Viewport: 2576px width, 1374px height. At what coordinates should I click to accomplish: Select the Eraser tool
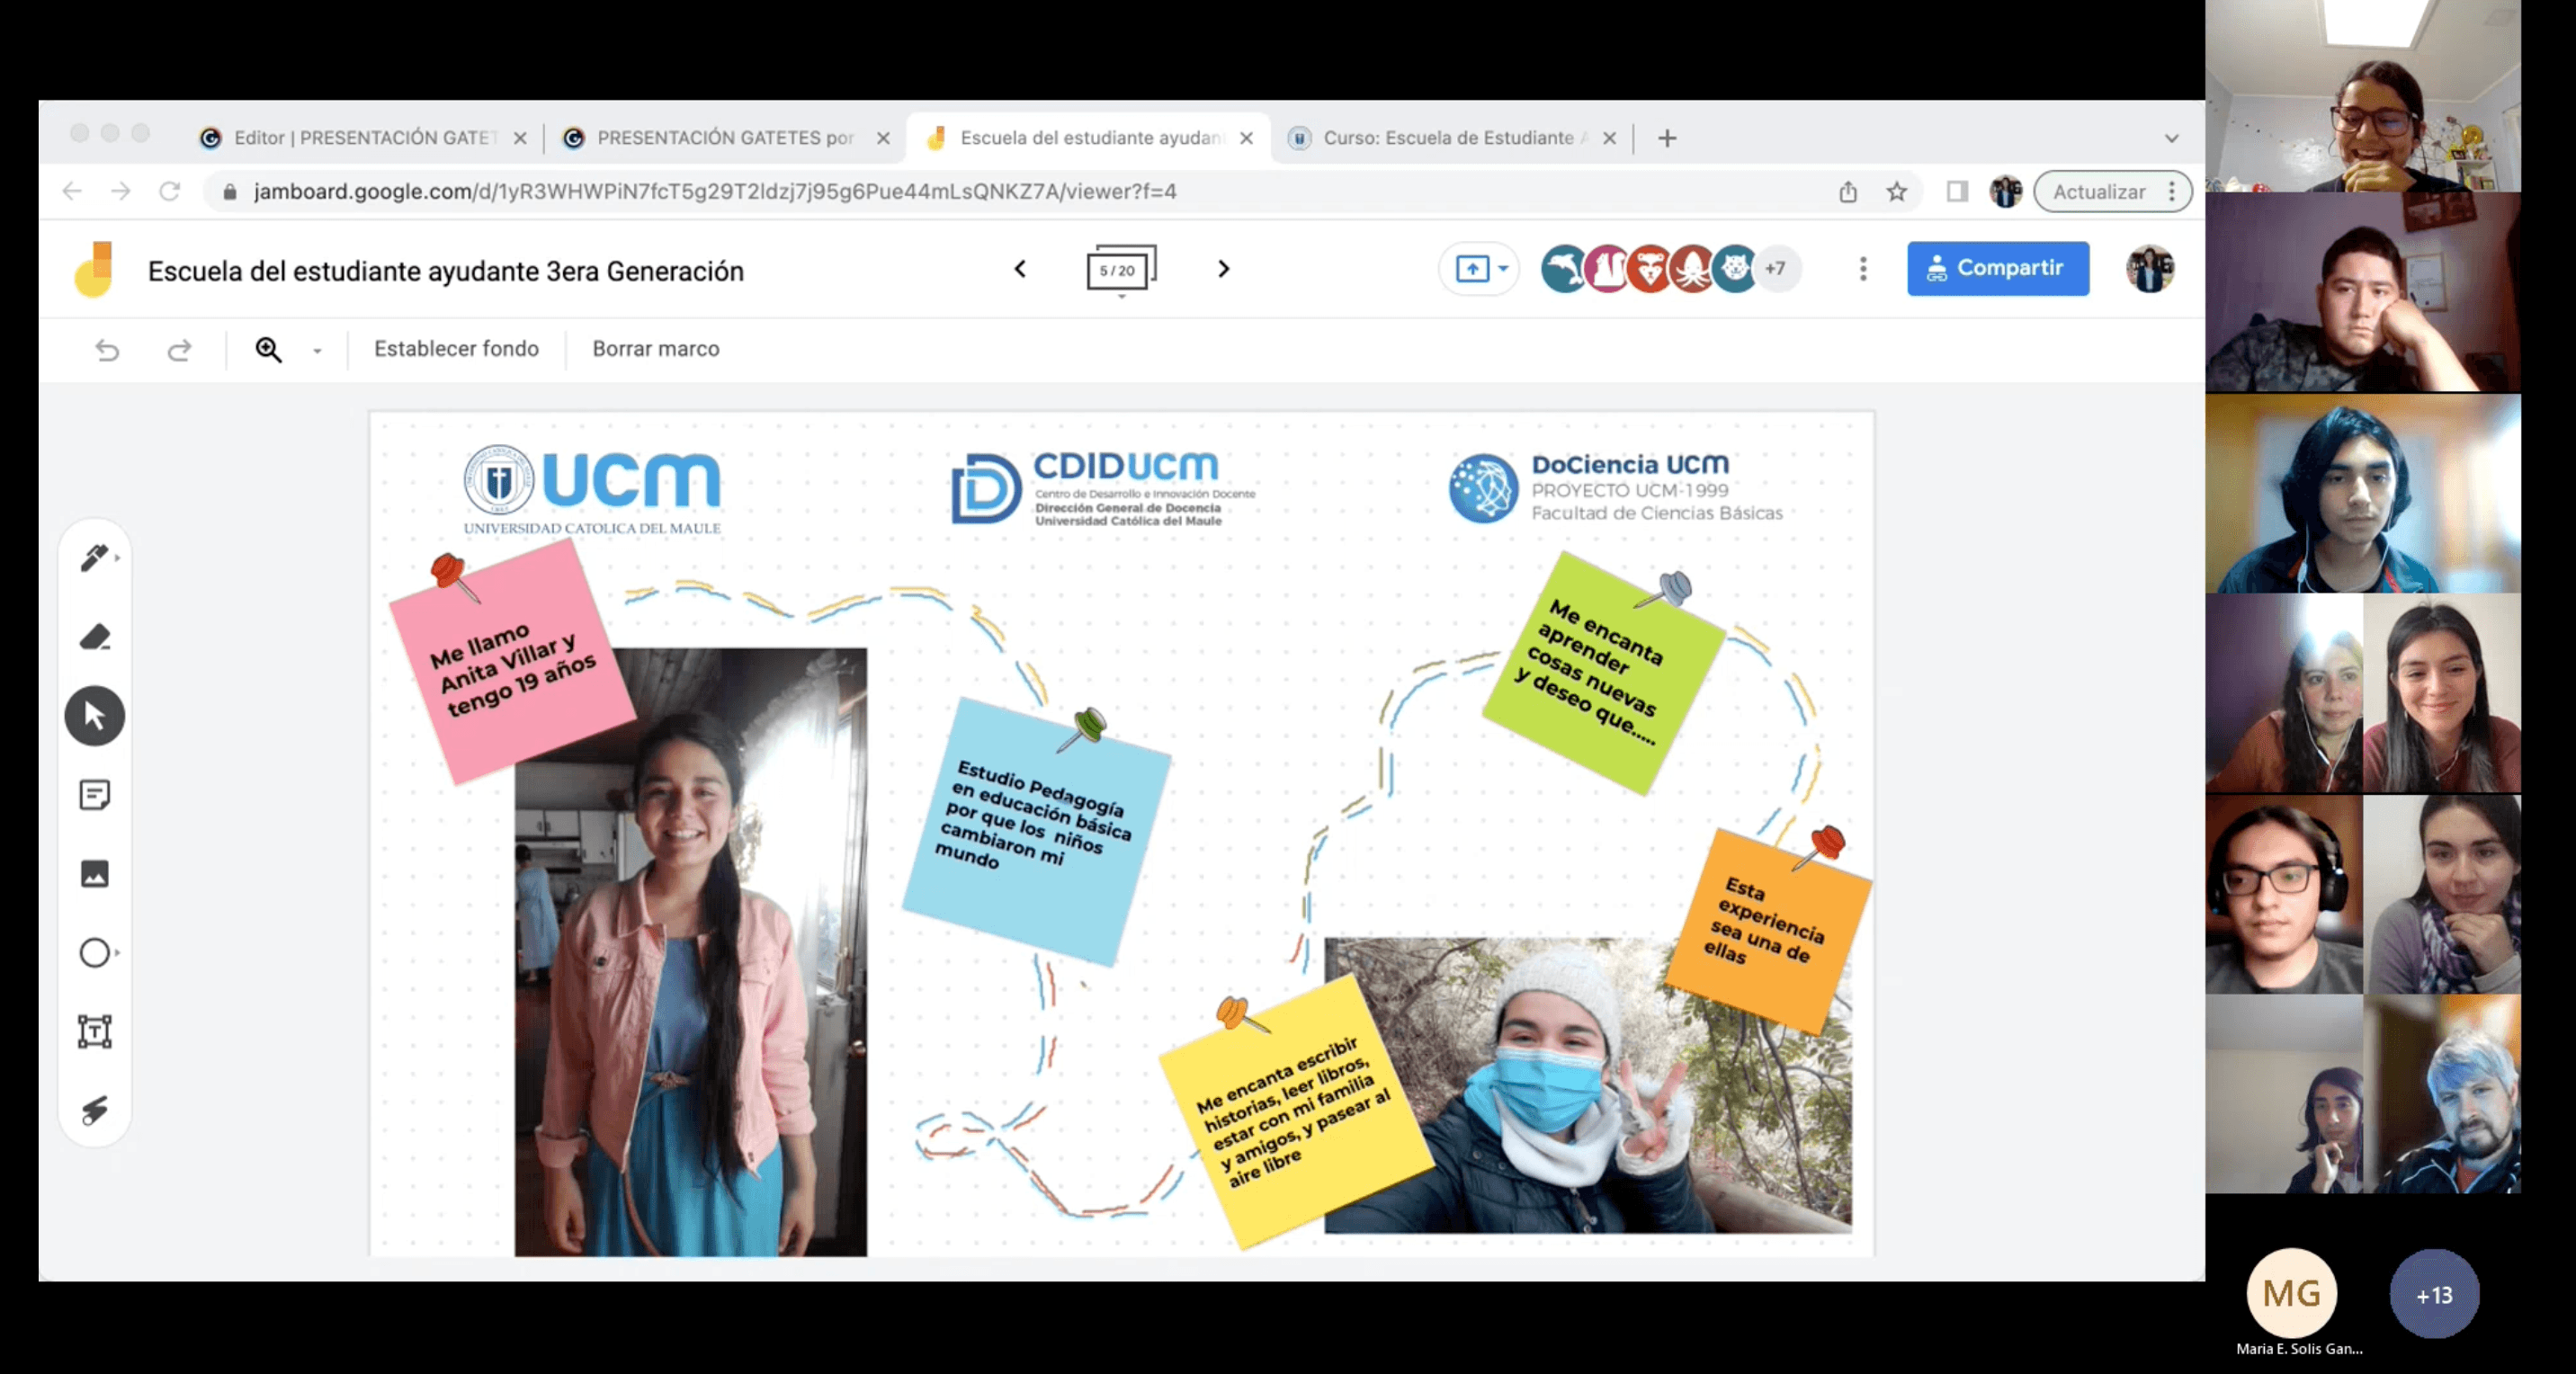(95, 637)
